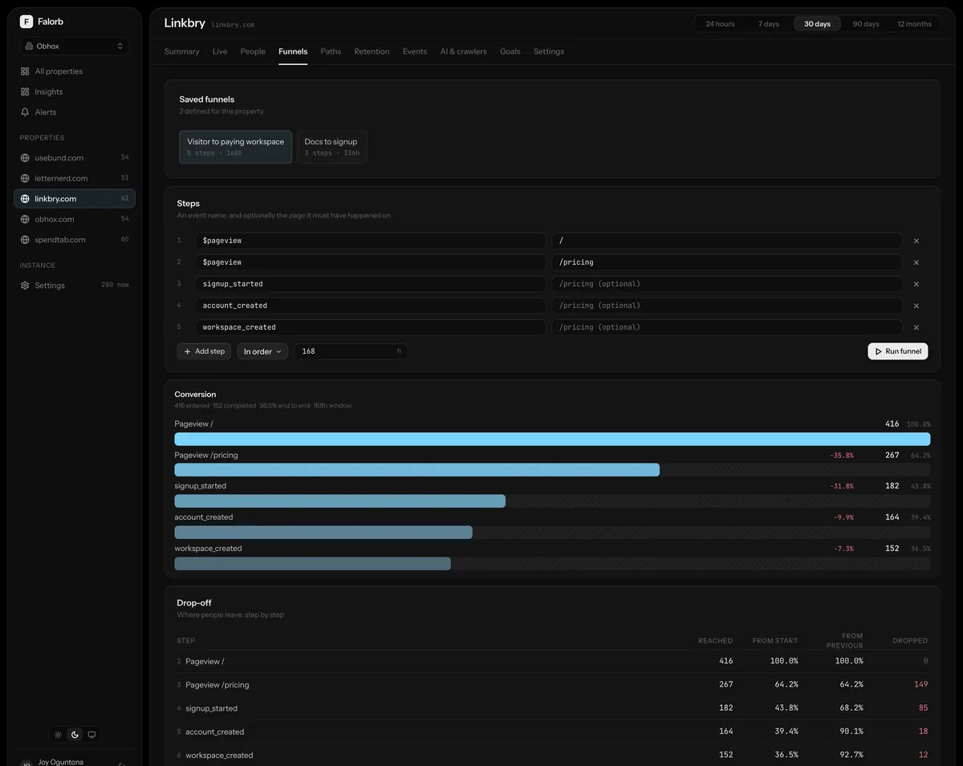Delete the account_created step using X
The image size is (963, 766).
(916, 306)
